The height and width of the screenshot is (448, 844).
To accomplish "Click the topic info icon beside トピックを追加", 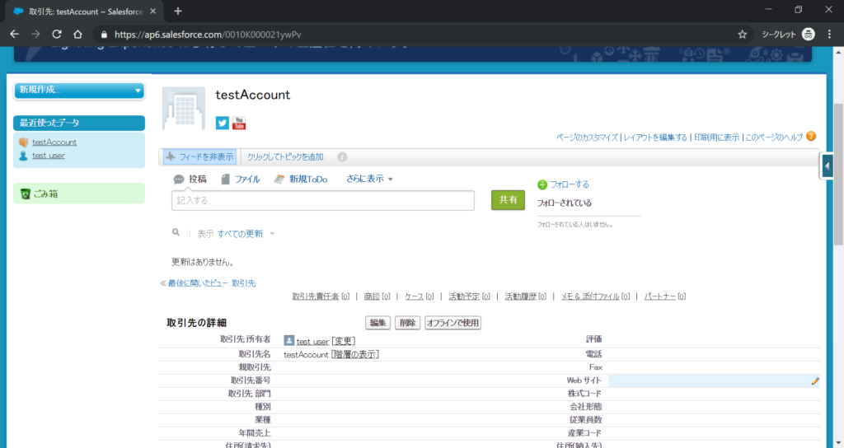I will pos(342,156).
